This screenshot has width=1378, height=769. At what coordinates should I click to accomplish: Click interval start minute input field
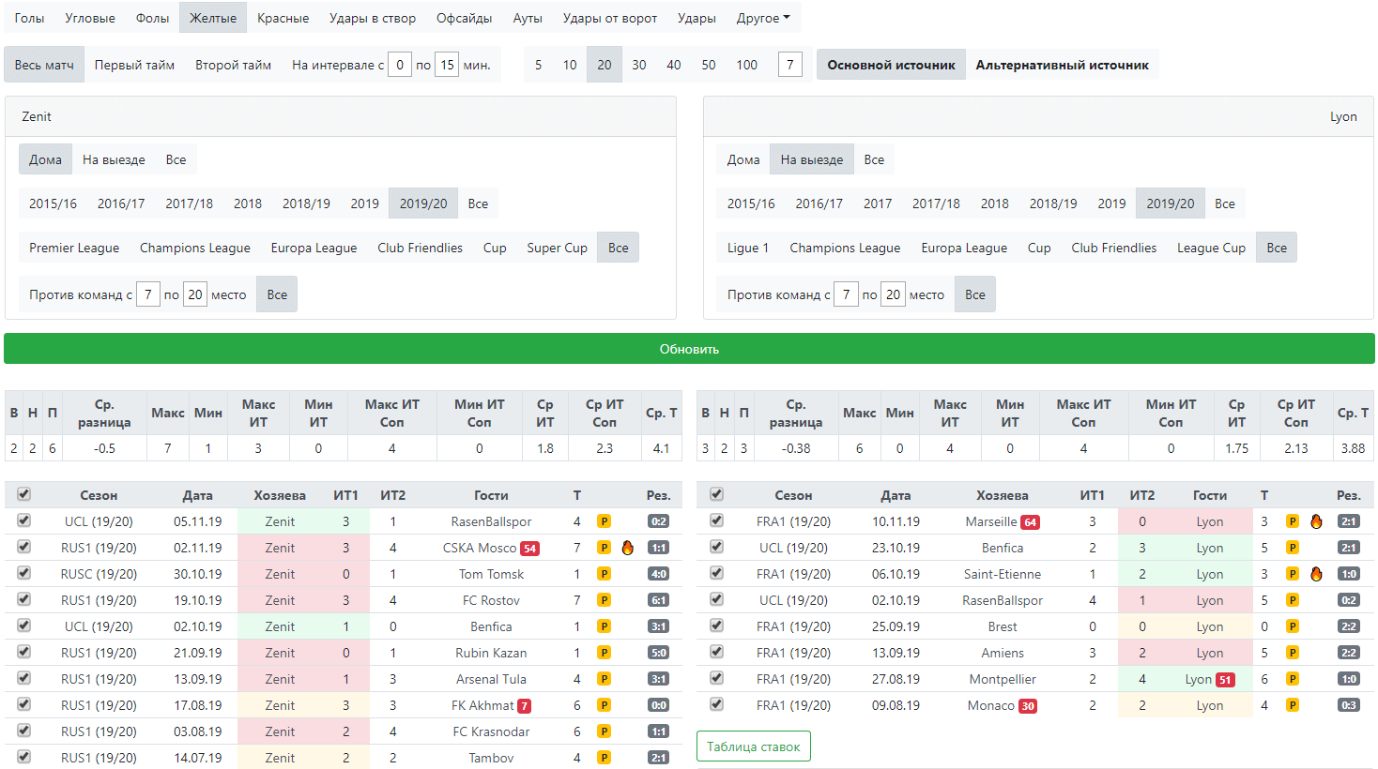tap(400, 65)
